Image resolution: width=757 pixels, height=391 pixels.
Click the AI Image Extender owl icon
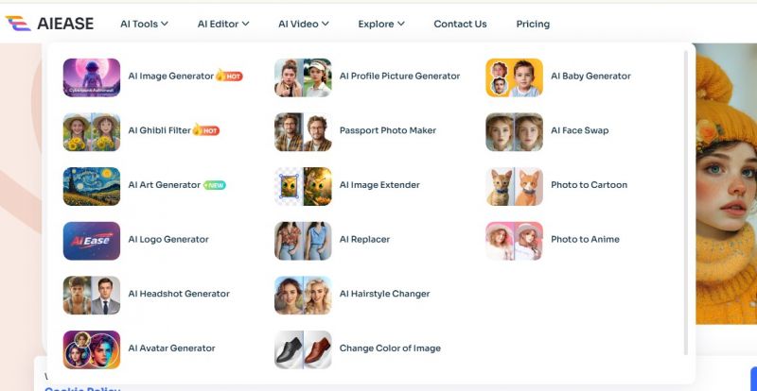click(303, 187)
